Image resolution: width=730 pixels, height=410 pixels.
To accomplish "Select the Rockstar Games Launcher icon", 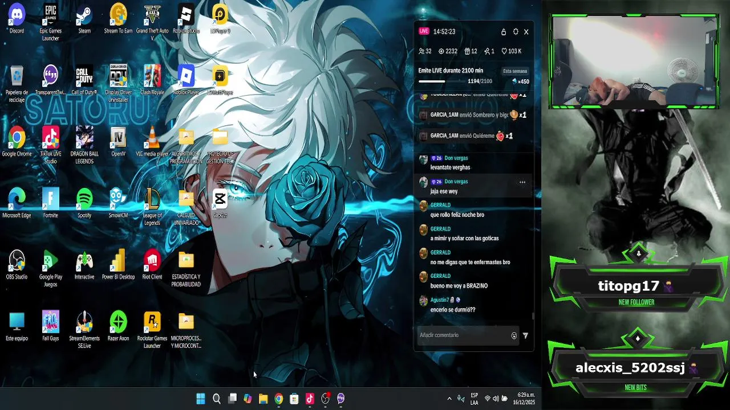I will pyautogui.click(x=152, y=330).
